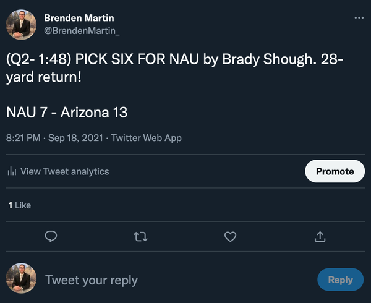Retweet this post using the retweet icon

(x=141, y=236)
